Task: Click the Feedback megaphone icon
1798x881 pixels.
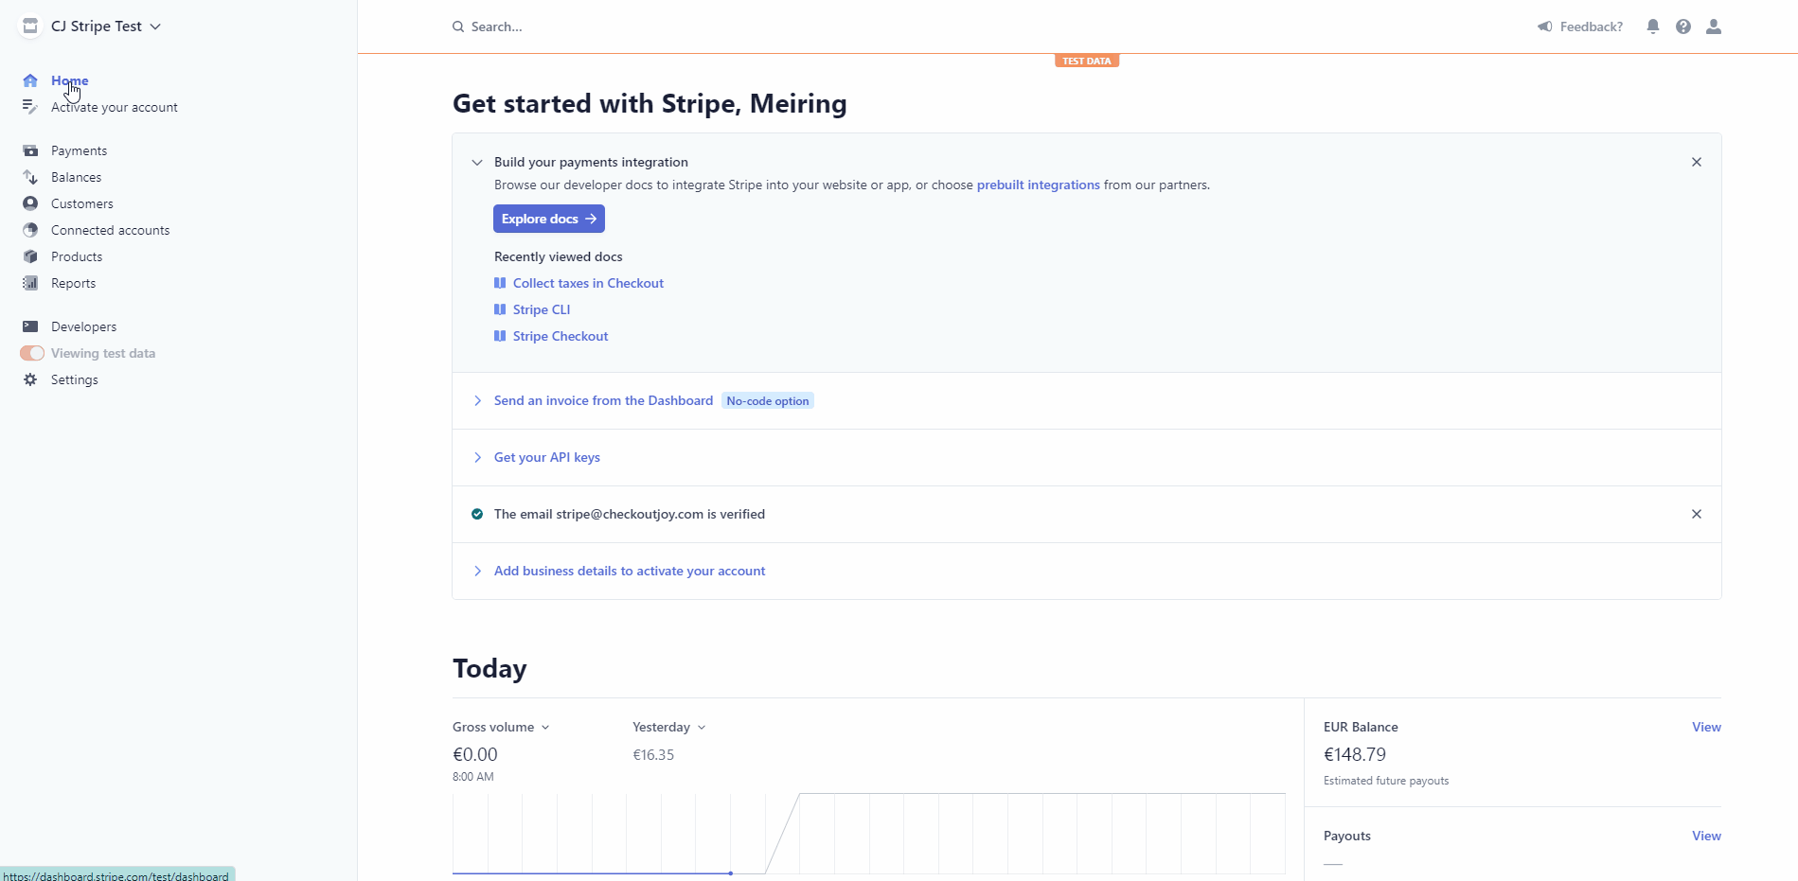Action: (x=1545, y=26)
